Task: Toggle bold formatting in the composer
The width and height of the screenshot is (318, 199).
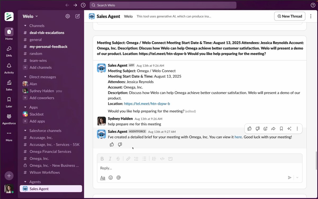Action: tap(102, 159)
